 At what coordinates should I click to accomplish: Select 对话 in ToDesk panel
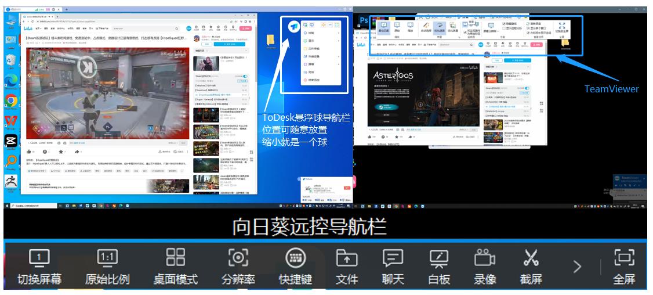(321, 72)
